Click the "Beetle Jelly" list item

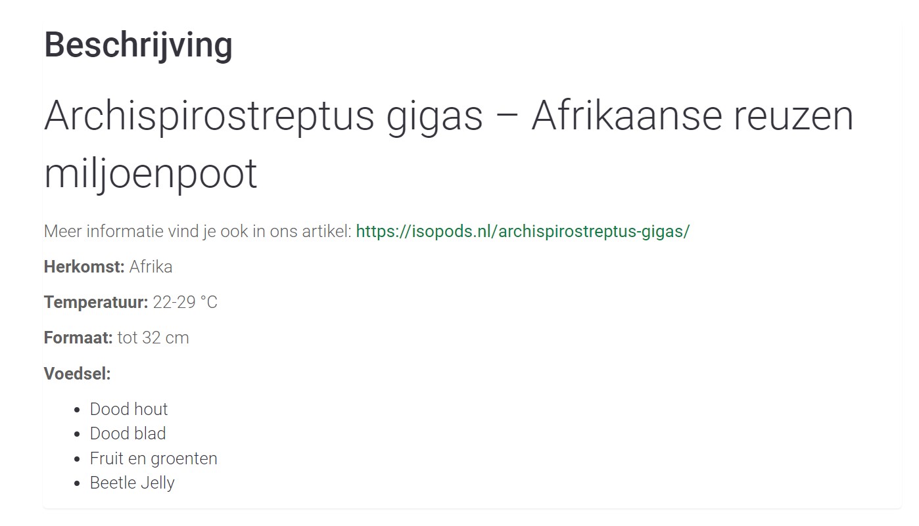[132, 483]
